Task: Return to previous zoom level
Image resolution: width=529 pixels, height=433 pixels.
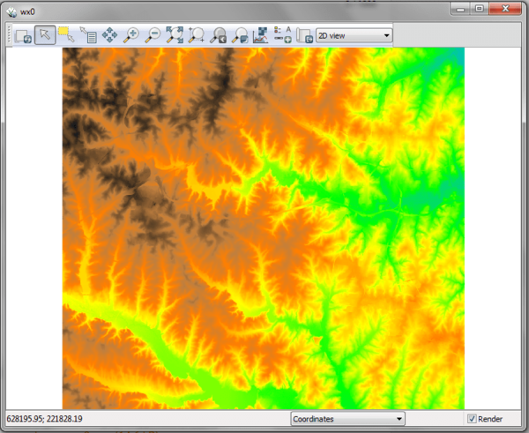Action: point(218,36)
